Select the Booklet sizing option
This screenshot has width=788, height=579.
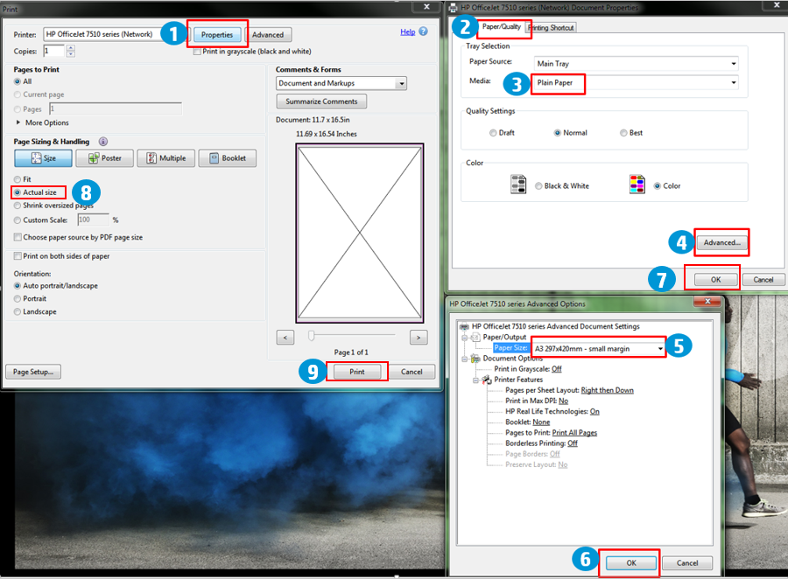[x=228, y=158]
